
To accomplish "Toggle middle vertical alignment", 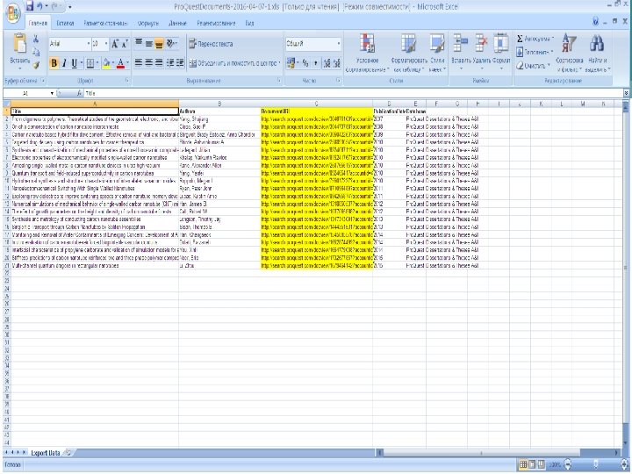I will (148, 43).
